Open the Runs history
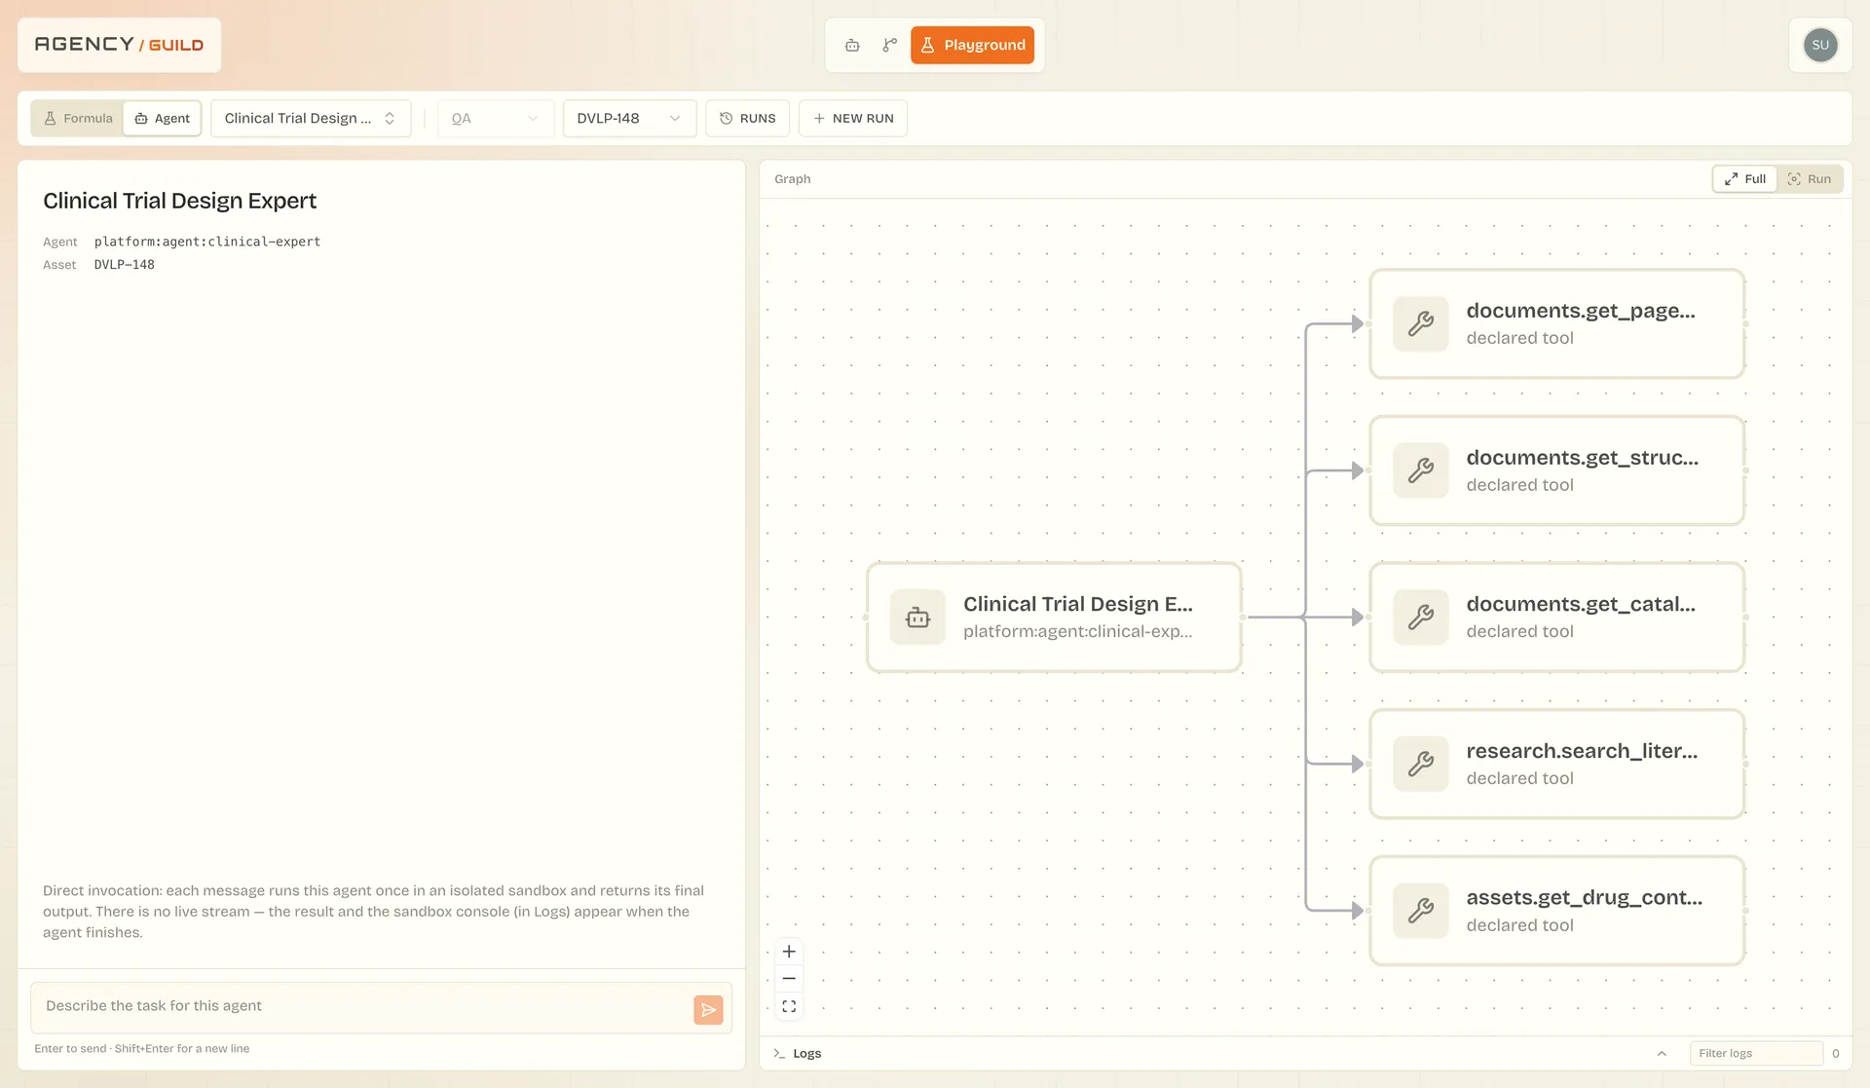The image size is (1870, 1088). tap(747, 118)
